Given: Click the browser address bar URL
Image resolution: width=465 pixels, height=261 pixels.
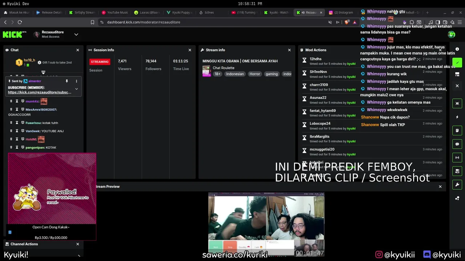Looking at the screenshot, I should 143,22.
